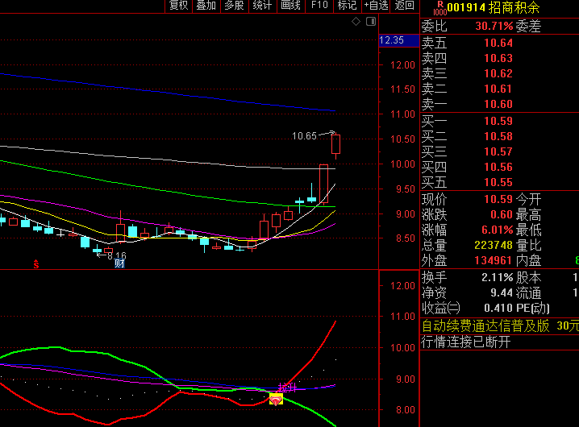Click the 12.35 price axis label
579x427 pixels.
(399, 40)
